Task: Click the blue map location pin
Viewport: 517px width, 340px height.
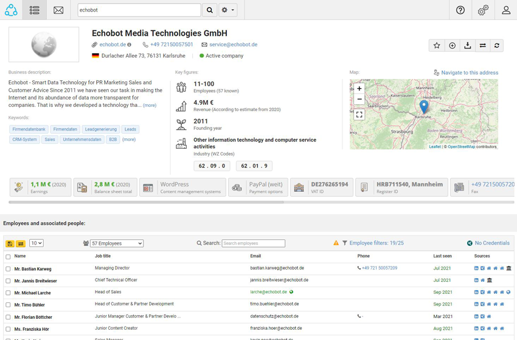Action: (x=424, y=107)
